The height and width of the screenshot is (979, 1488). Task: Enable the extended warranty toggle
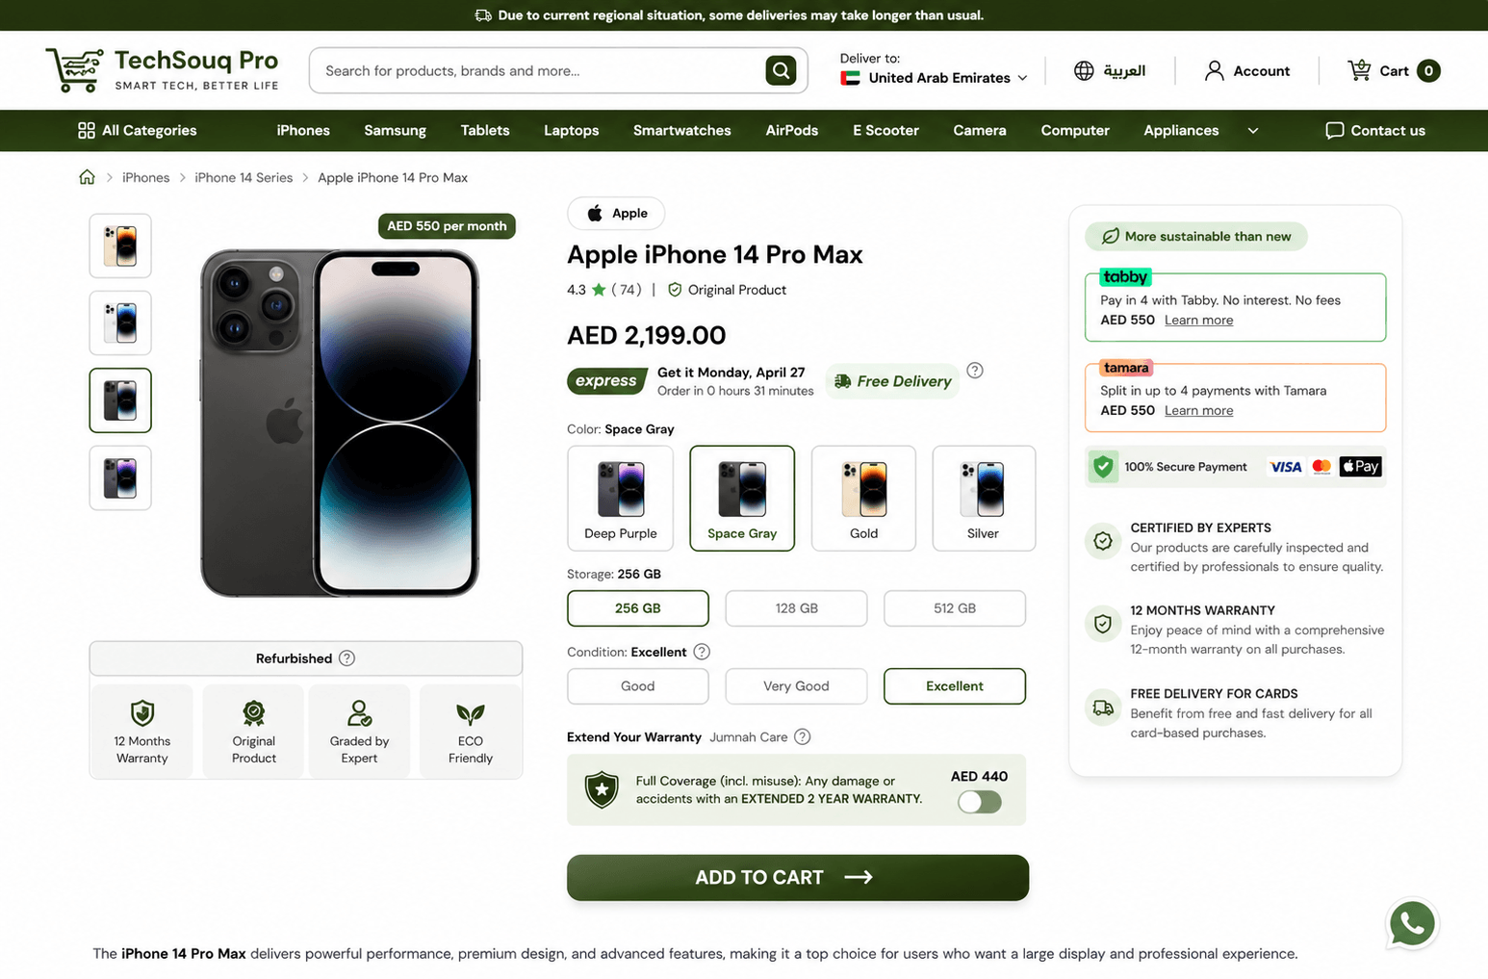(x=979, y=802)
